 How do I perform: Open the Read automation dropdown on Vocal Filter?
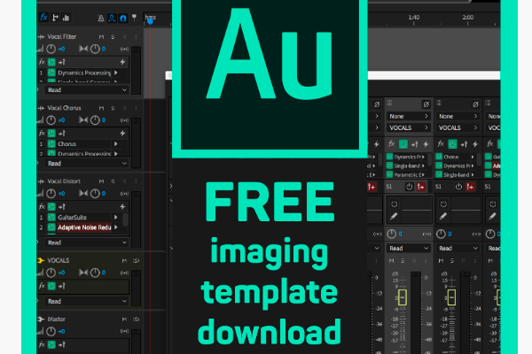point(87,89)
